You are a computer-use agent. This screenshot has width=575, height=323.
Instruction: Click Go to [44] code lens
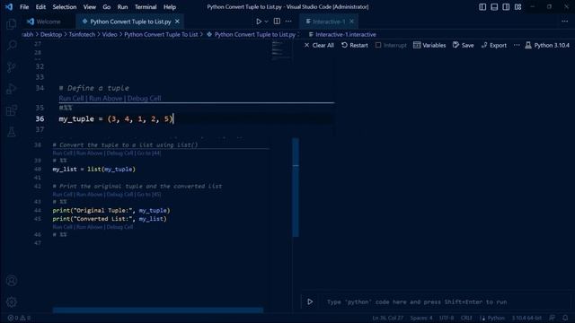(x=148, y=153)
